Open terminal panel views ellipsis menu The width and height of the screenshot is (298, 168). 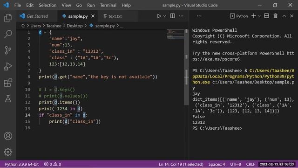tap(199, 16)
